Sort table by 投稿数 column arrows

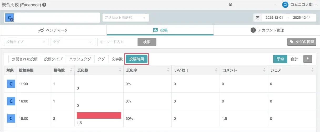point(71,70)
